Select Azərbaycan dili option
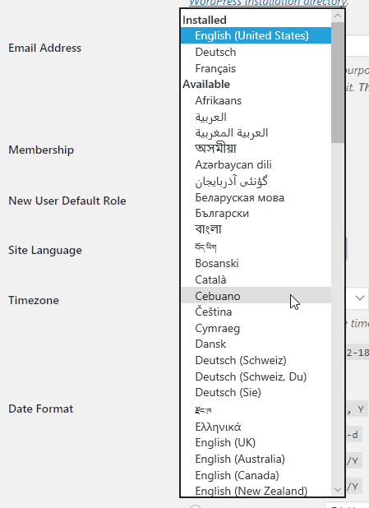Screen dimensions: 369x508 click(x=256, y=165)
